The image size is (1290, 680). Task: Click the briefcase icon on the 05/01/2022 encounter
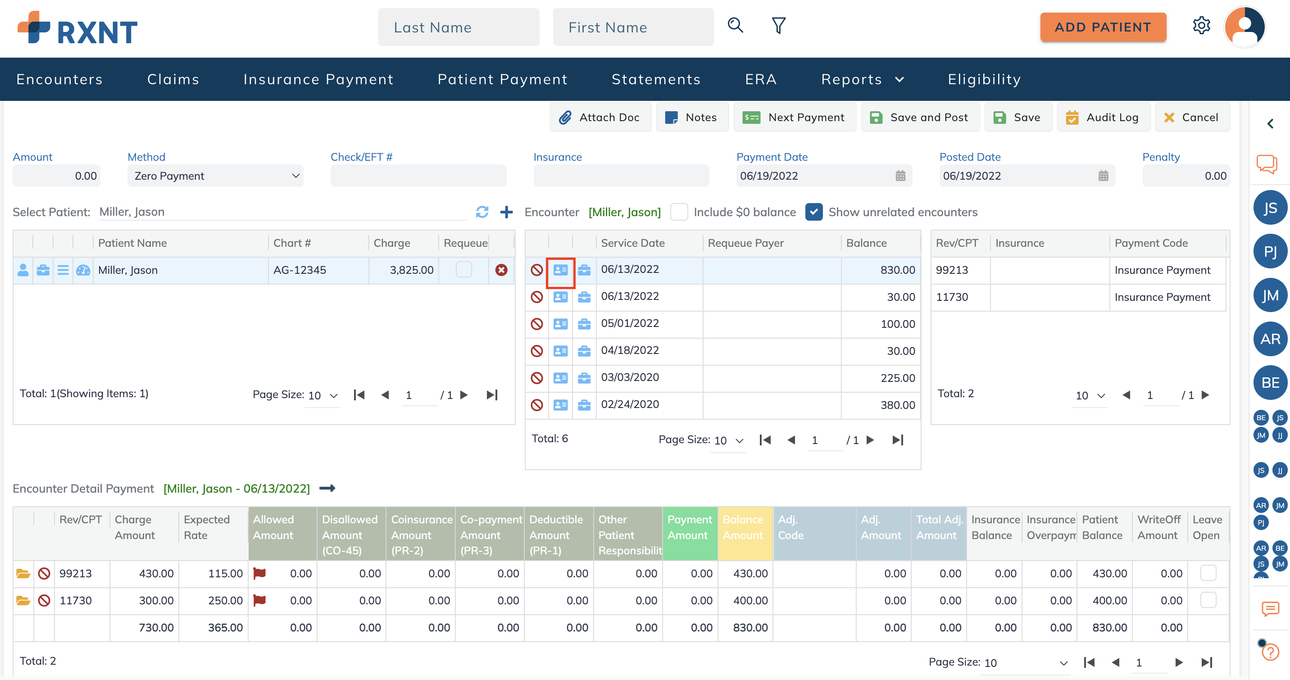point(584,324)
